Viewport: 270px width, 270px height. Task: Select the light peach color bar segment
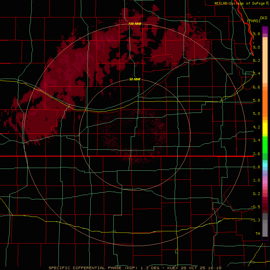[x=265, y=61]
